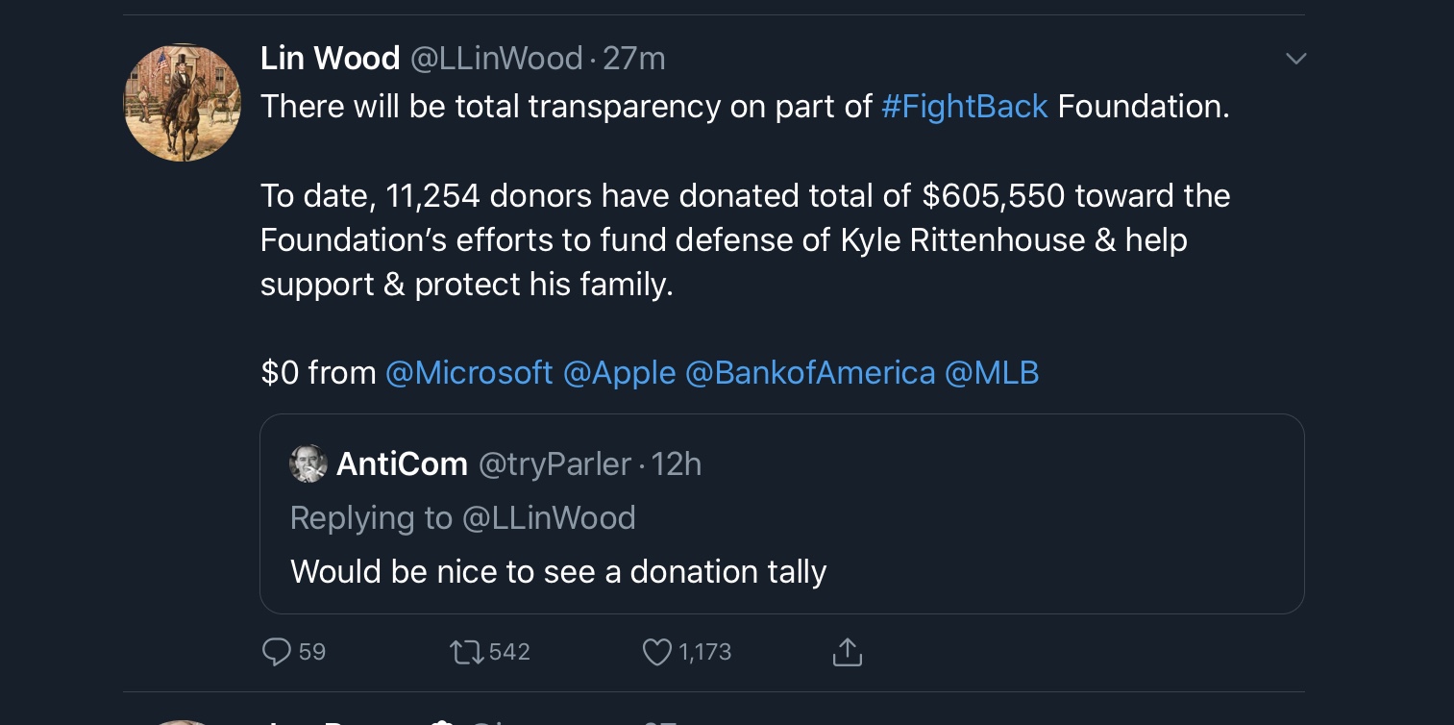Click the AntiCom display name
The image size is (1454, 725).
click(x=402, y=464)
